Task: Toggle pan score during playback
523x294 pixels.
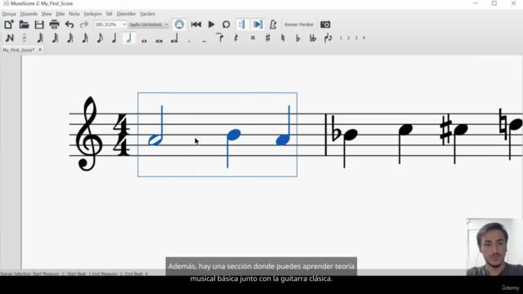Action: pos(257,24)
